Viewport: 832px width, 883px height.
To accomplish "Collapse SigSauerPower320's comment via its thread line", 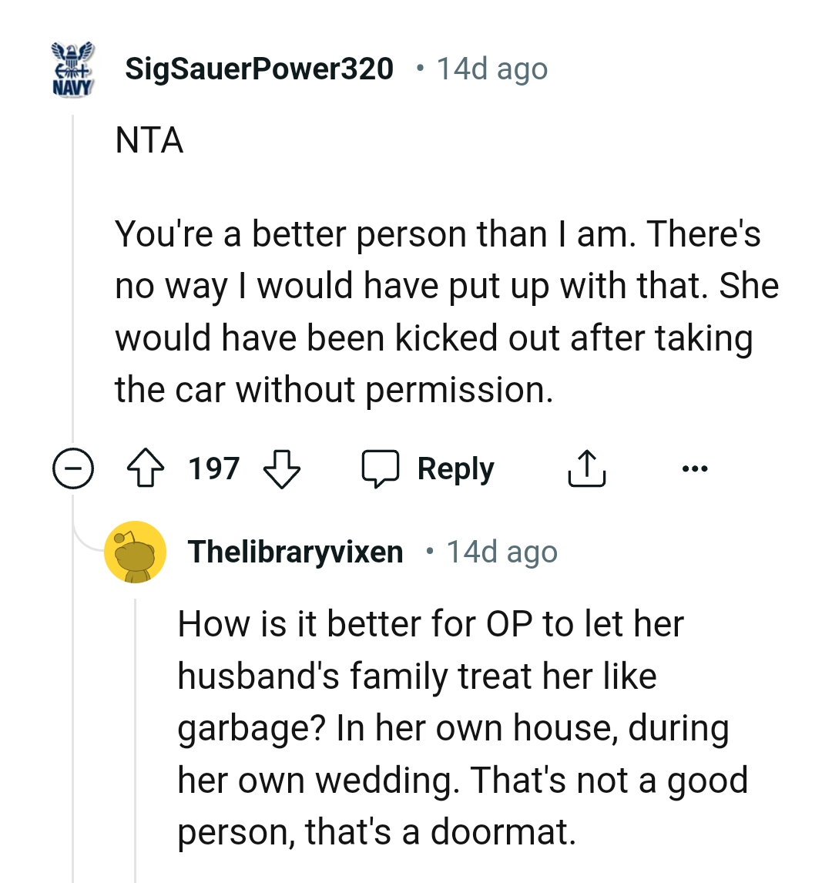I will [72, 293].
